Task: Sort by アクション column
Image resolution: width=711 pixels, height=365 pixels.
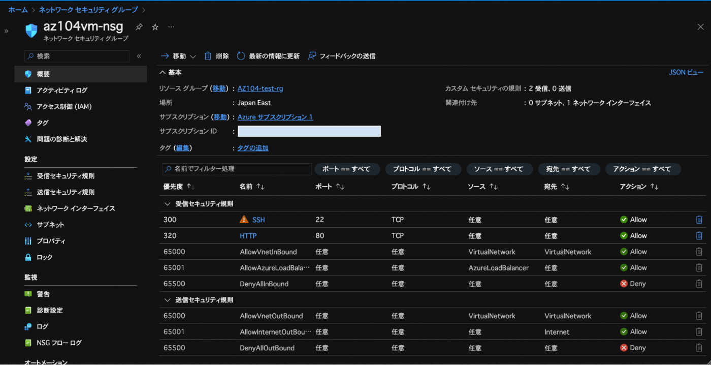Action: (x=639, y=187)
